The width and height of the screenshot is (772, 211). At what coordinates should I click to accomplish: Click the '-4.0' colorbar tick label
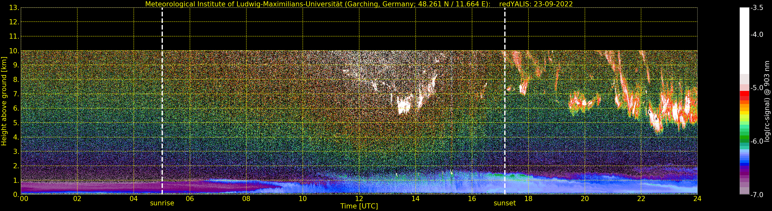coord(757,34)
